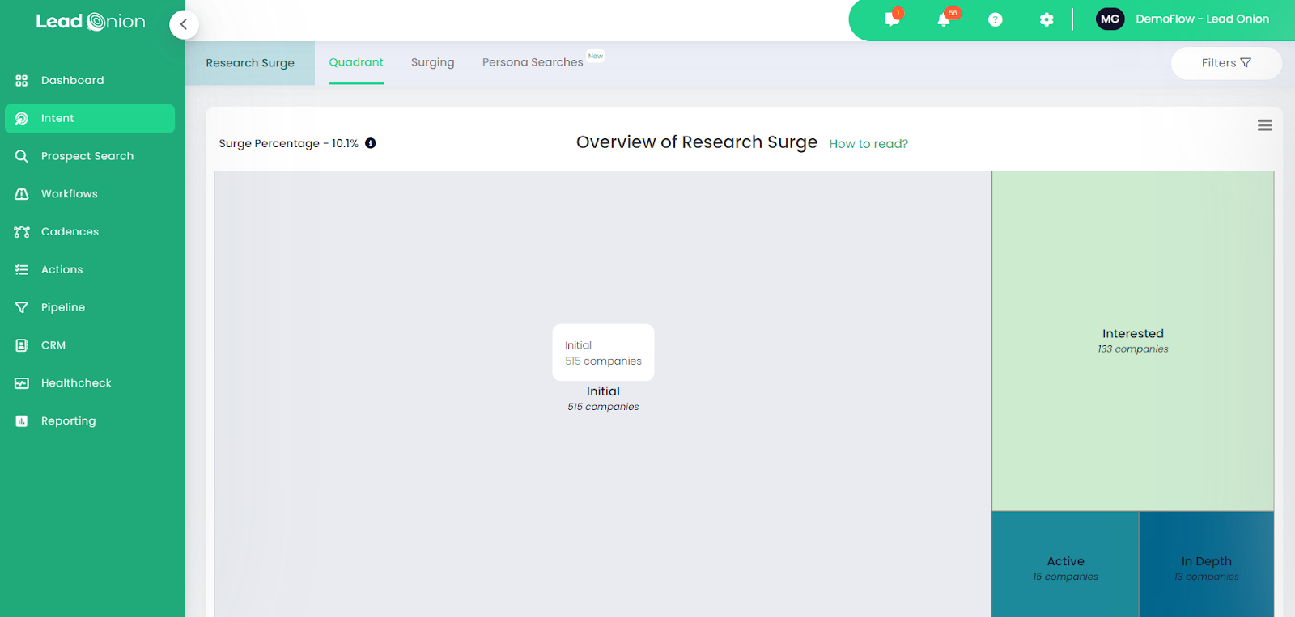Click the Intent spiral icon

click(22, 119)
